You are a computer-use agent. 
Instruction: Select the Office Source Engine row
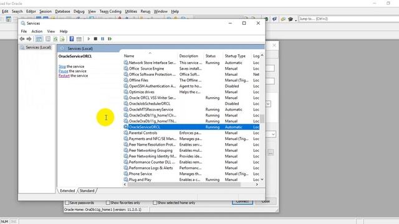tap(191, 68)
